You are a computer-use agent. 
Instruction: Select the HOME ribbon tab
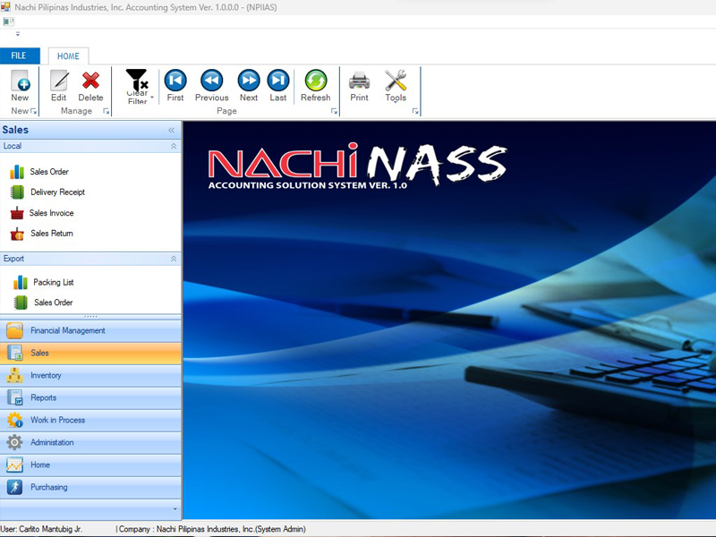tap(68, 55)
